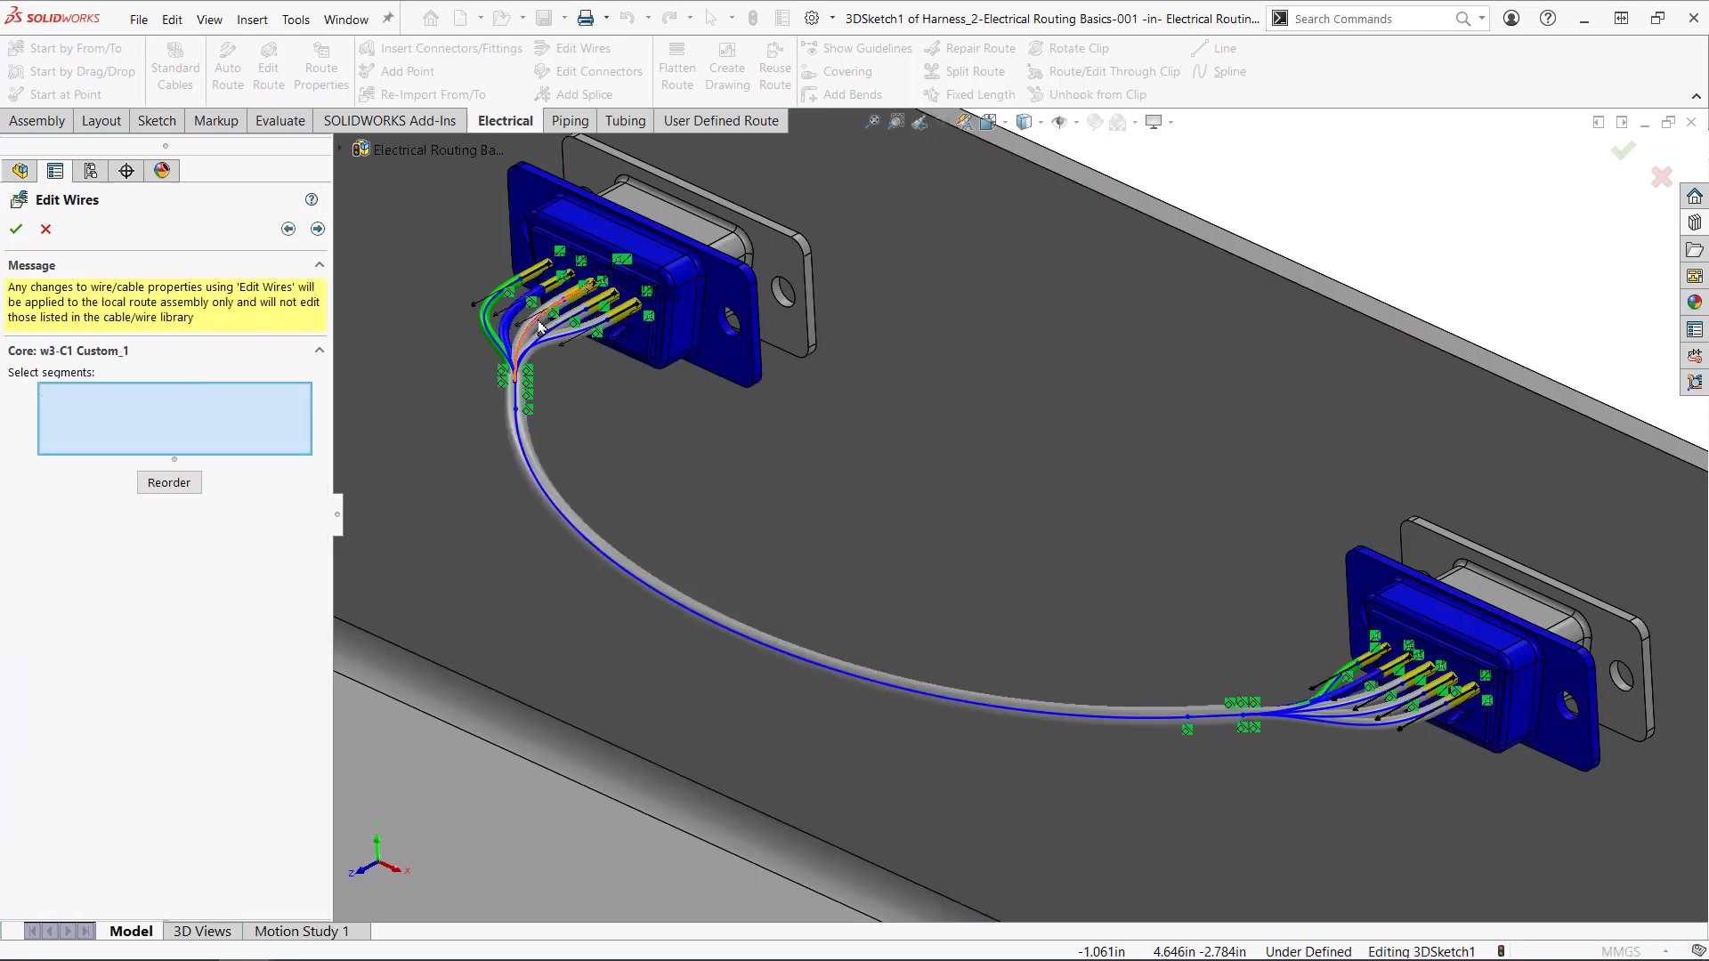Open Edit Wires help
This screenshot has width=1709, height=961.
click(x=312, y=199)
